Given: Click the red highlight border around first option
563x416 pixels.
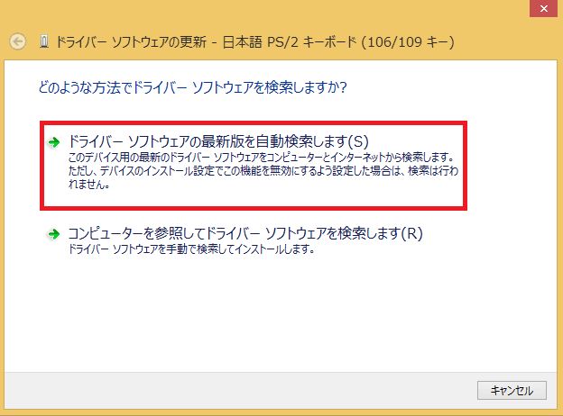Looking at the screenshot, I should pos(254,122).
